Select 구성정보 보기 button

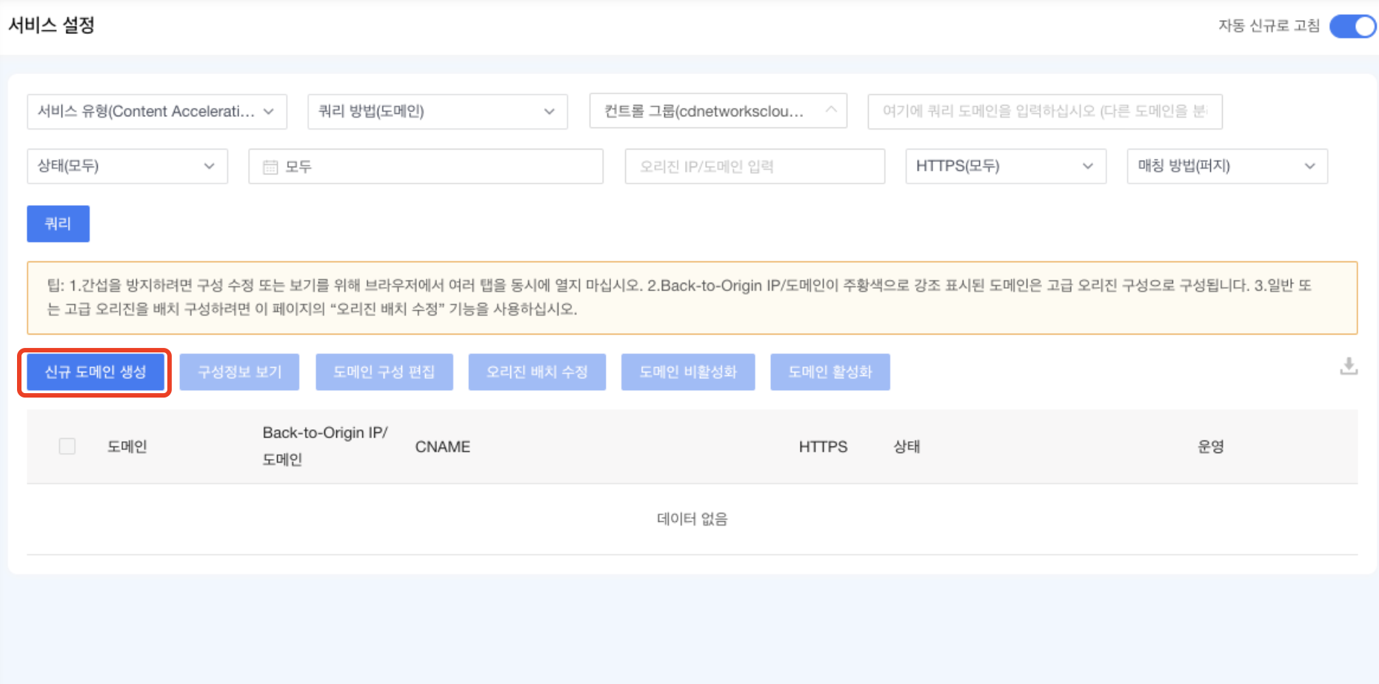(239, 372)
